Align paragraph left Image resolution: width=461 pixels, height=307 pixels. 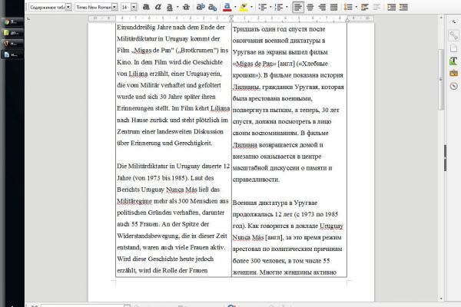coord(298,7)
